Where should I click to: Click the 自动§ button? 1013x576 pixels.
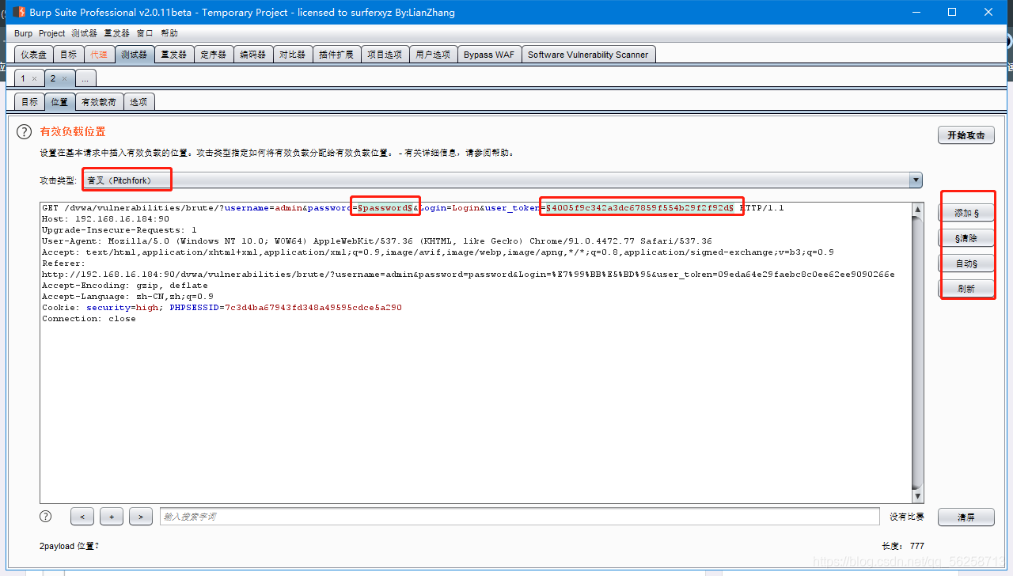pyautogui.click(x=966, y=263)
